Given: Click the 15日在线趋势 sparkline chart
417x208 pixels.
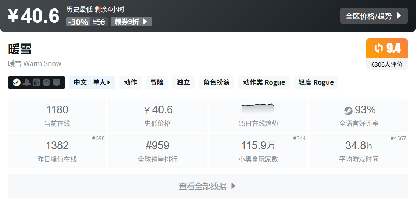Looking at the screenshot, I should tap(258, 109).
